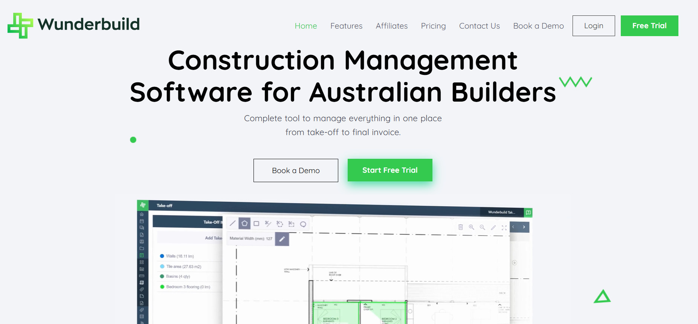Click the Start Free Trial button

click(390, 170)
